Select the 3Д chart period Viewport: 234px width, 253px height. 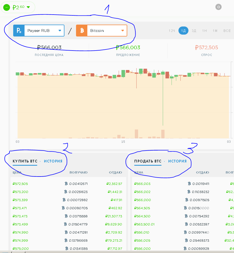(194, 31)
